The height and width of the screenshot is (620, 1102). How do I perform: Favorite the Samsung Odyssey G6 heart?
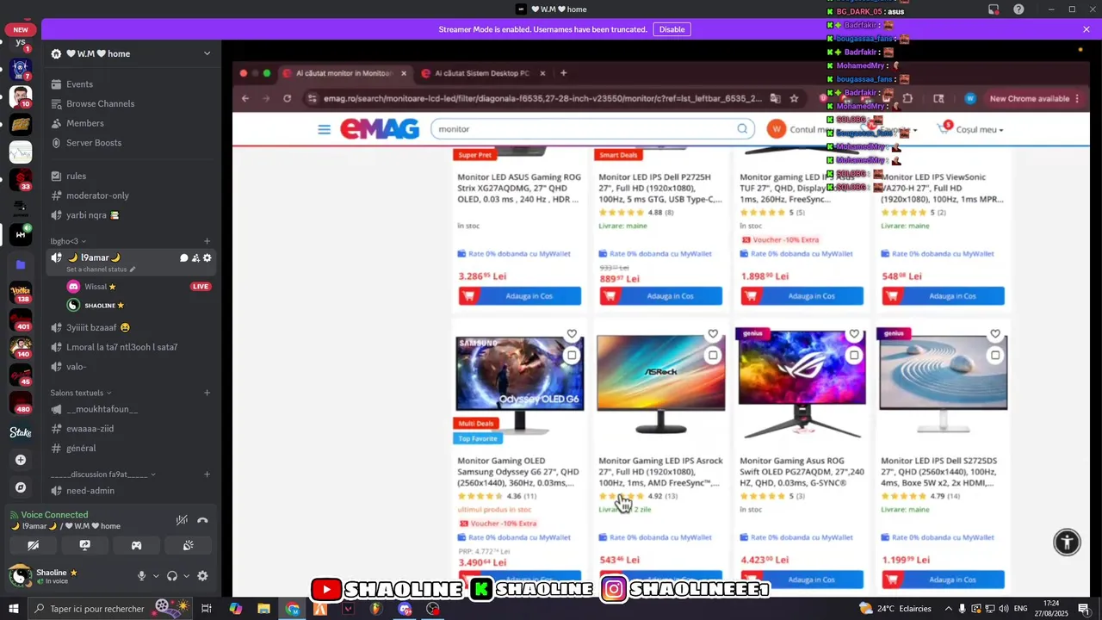[572, 334]
